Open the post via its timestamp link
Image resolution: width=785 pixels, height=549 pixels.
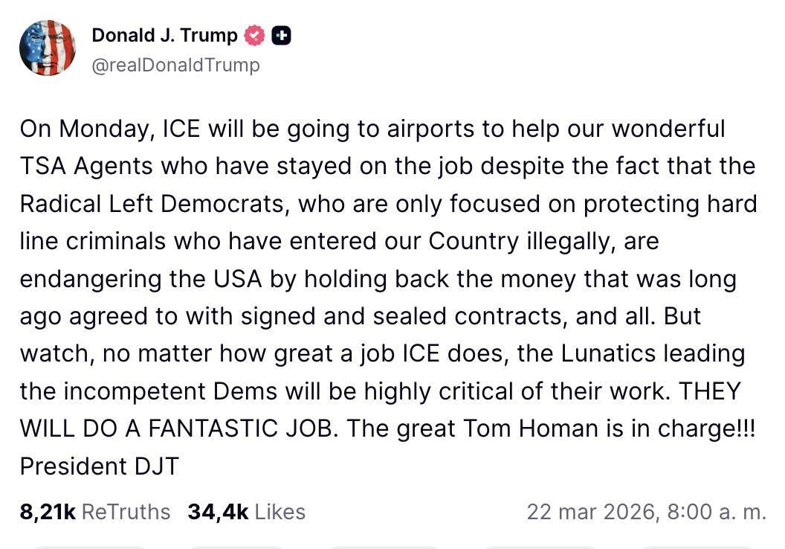pyautogui.click(x=647, y=512)
